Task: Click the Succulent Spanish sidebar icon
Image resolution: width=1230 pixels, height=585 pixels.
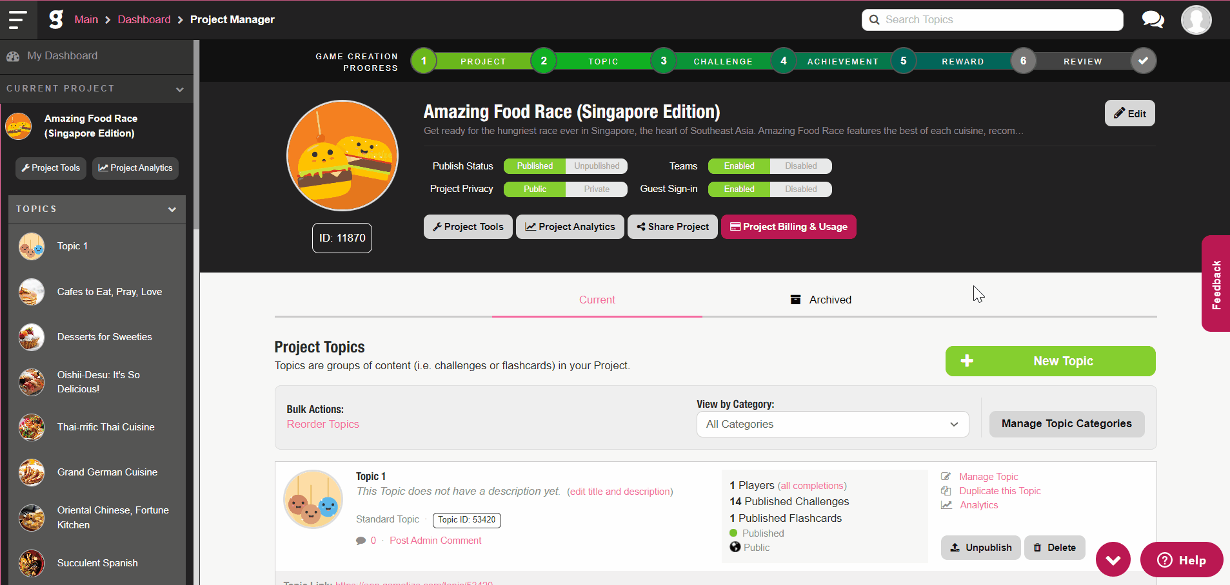Action: (32, 563)
